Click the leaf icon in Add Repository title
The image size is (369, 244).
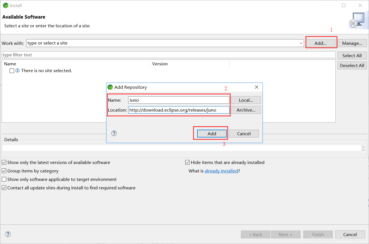tap(110, 87)
